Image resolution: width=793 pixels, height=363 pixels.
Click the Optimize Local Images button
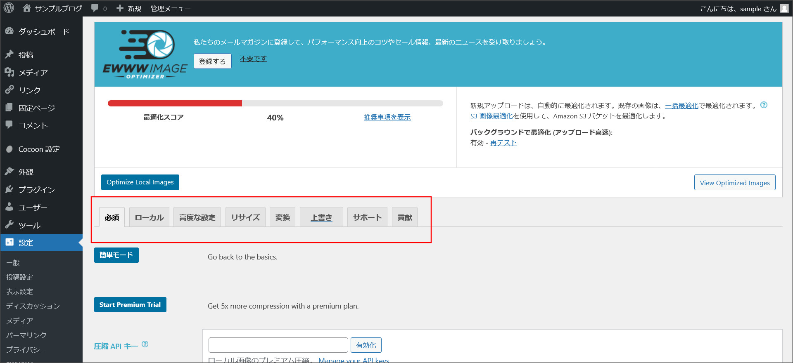(140, 182)
